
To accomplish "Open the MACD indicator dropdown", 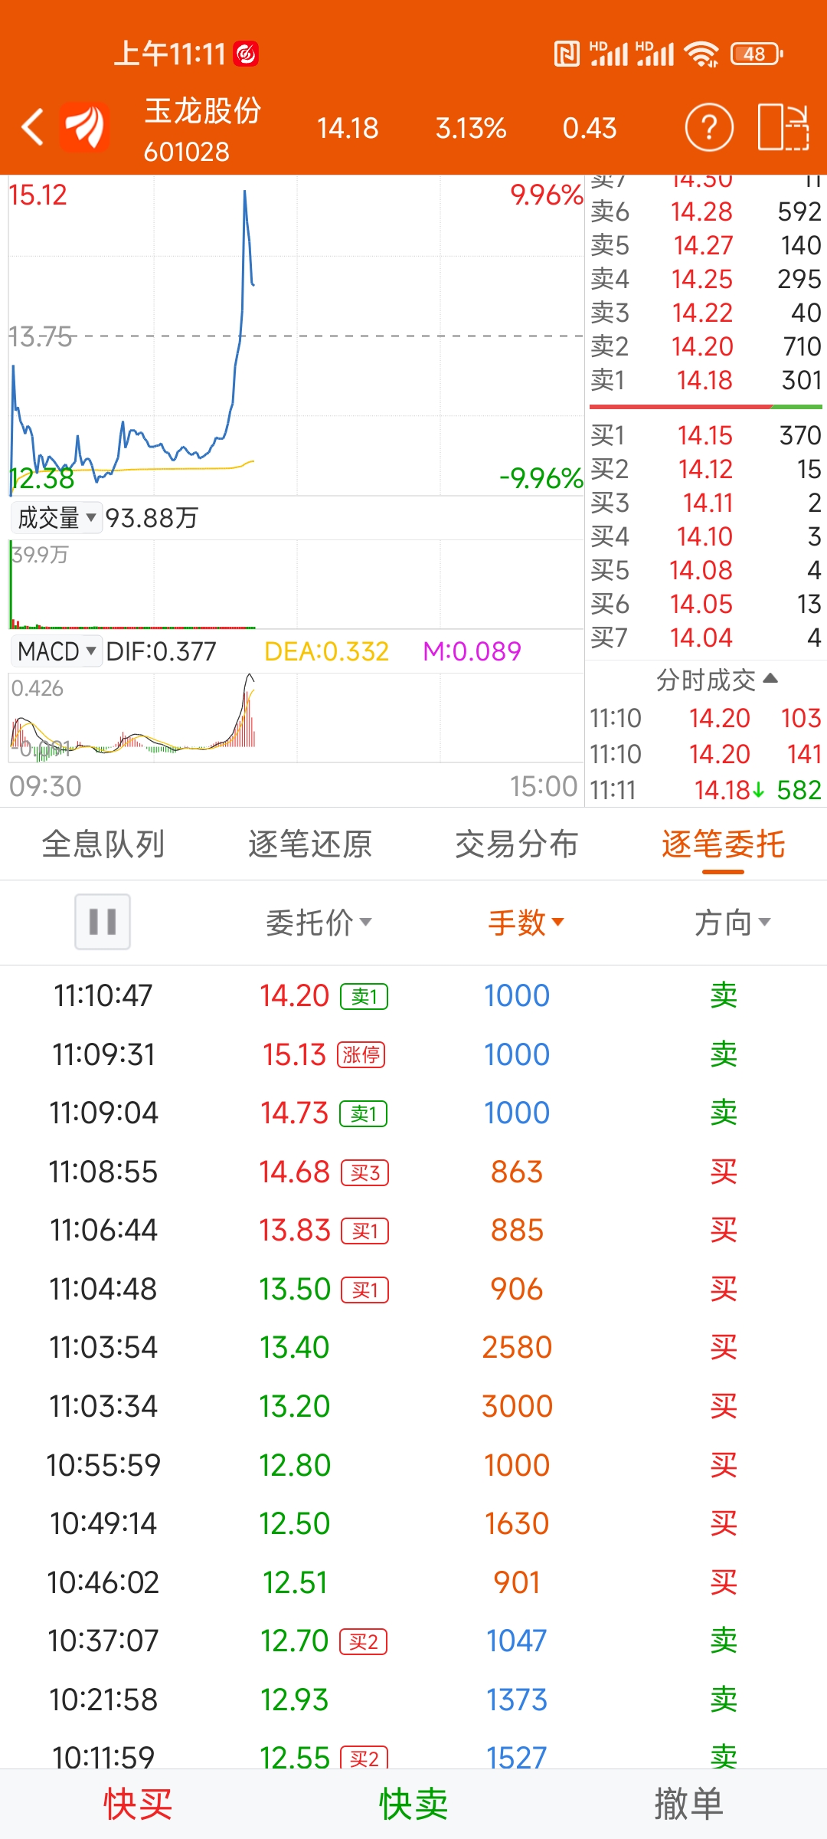I will (57, 651).
